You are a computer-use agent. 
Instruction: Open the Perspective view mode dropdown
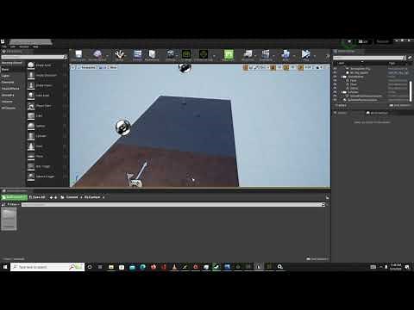point(86,67)
